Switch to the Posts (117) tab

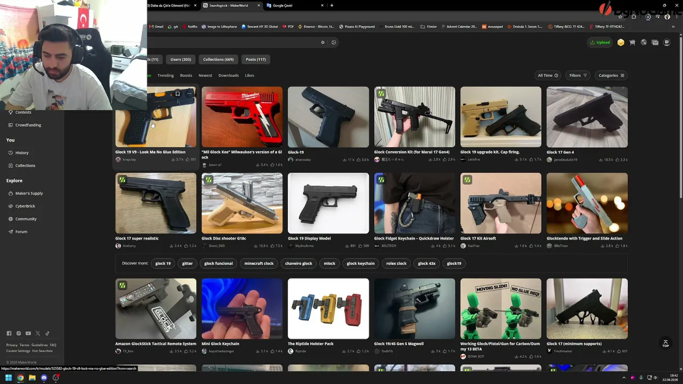pyautogui.click(x=256, y=59)
